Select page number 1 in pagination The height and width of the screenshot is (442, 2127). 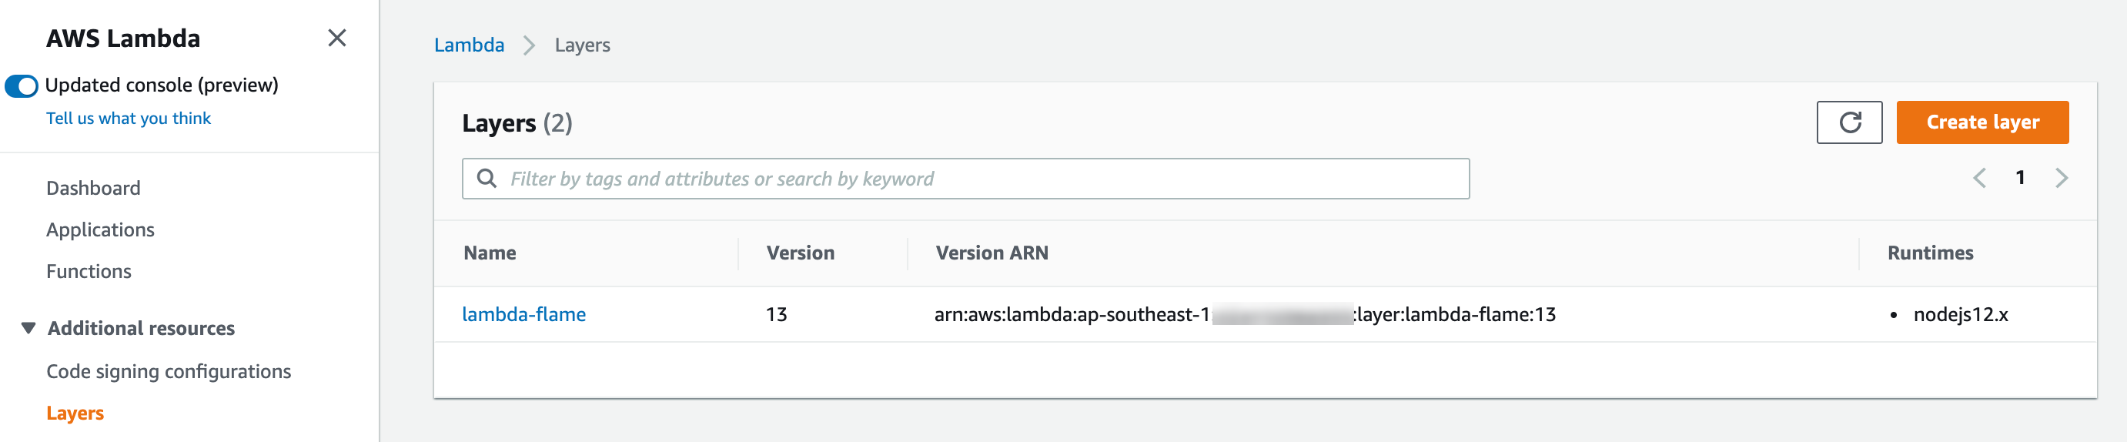(x=2020, y=178)
